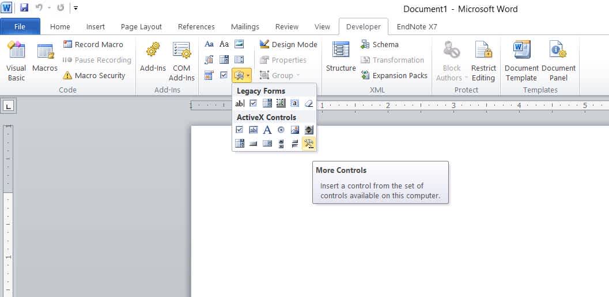Insert Building Block Gallery control

coord(209,60)
